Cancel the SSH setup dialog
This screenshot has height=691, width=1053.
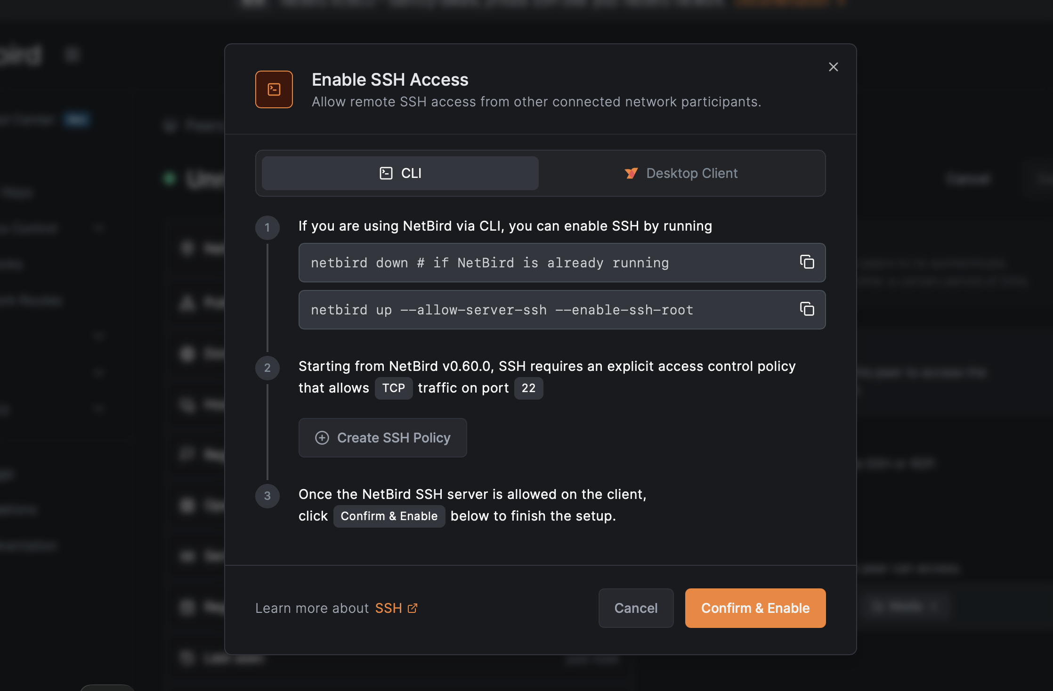[x=636, y=608]
